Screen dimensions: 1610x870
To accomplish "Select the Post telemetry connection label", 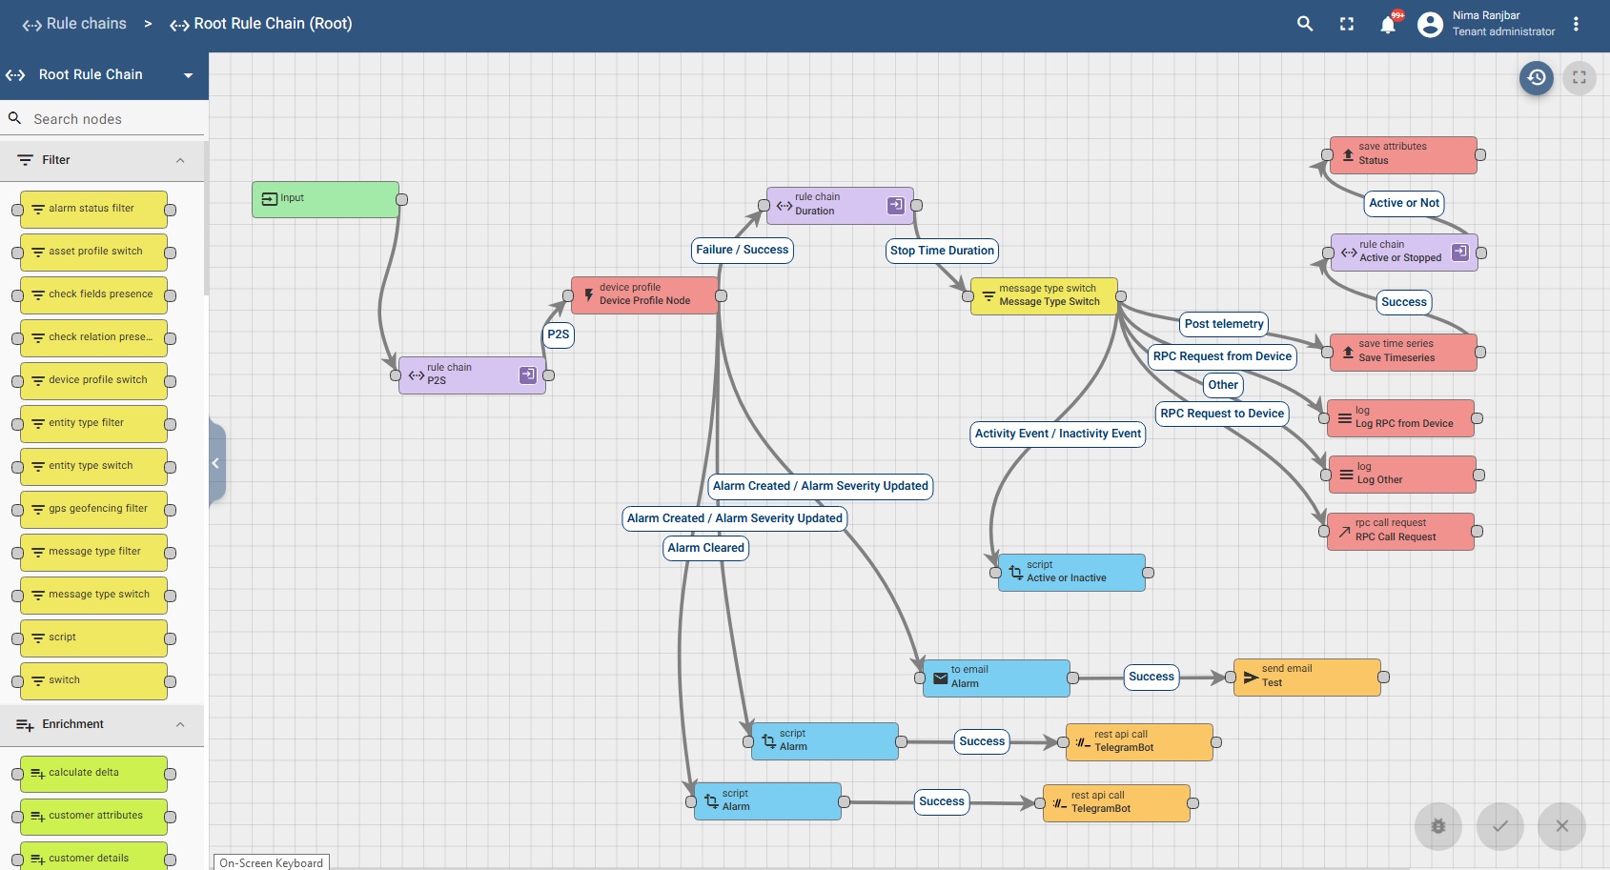I will click(1224, 324).
